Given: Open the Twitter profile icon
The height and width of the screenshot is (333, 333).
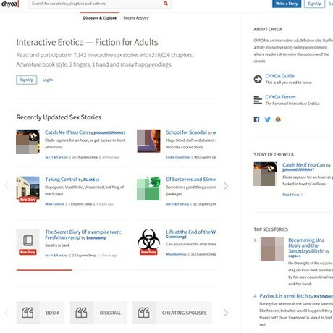Looking at the screenshot, I should [x=268, y=119].
